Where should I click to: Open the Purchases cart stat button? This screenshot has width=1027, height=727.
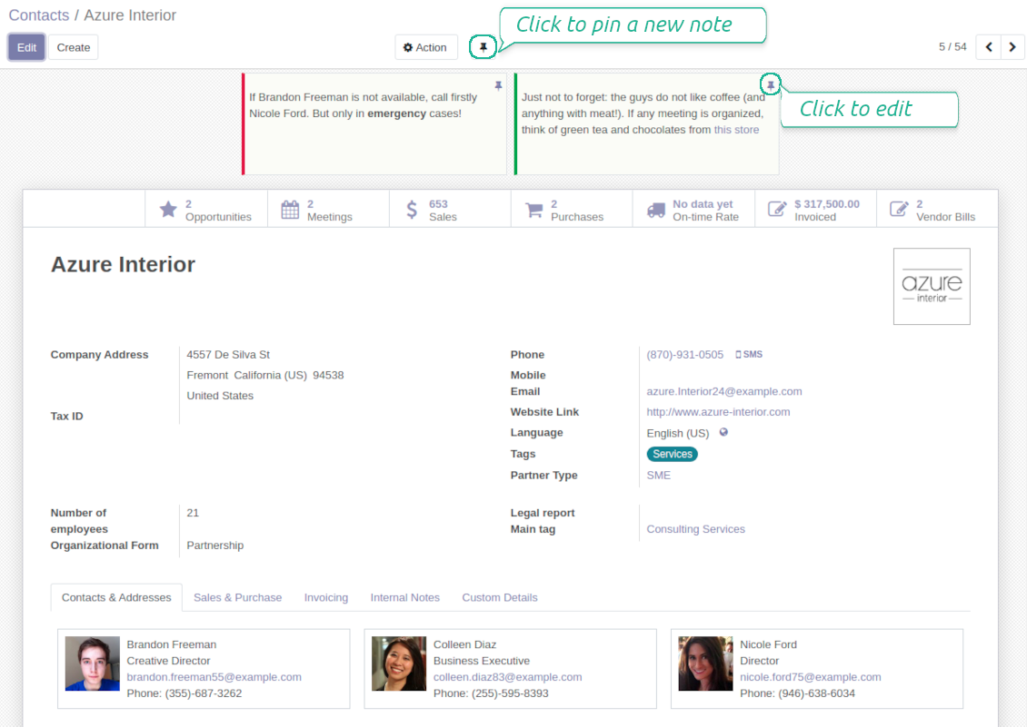[x=572, y=210]
